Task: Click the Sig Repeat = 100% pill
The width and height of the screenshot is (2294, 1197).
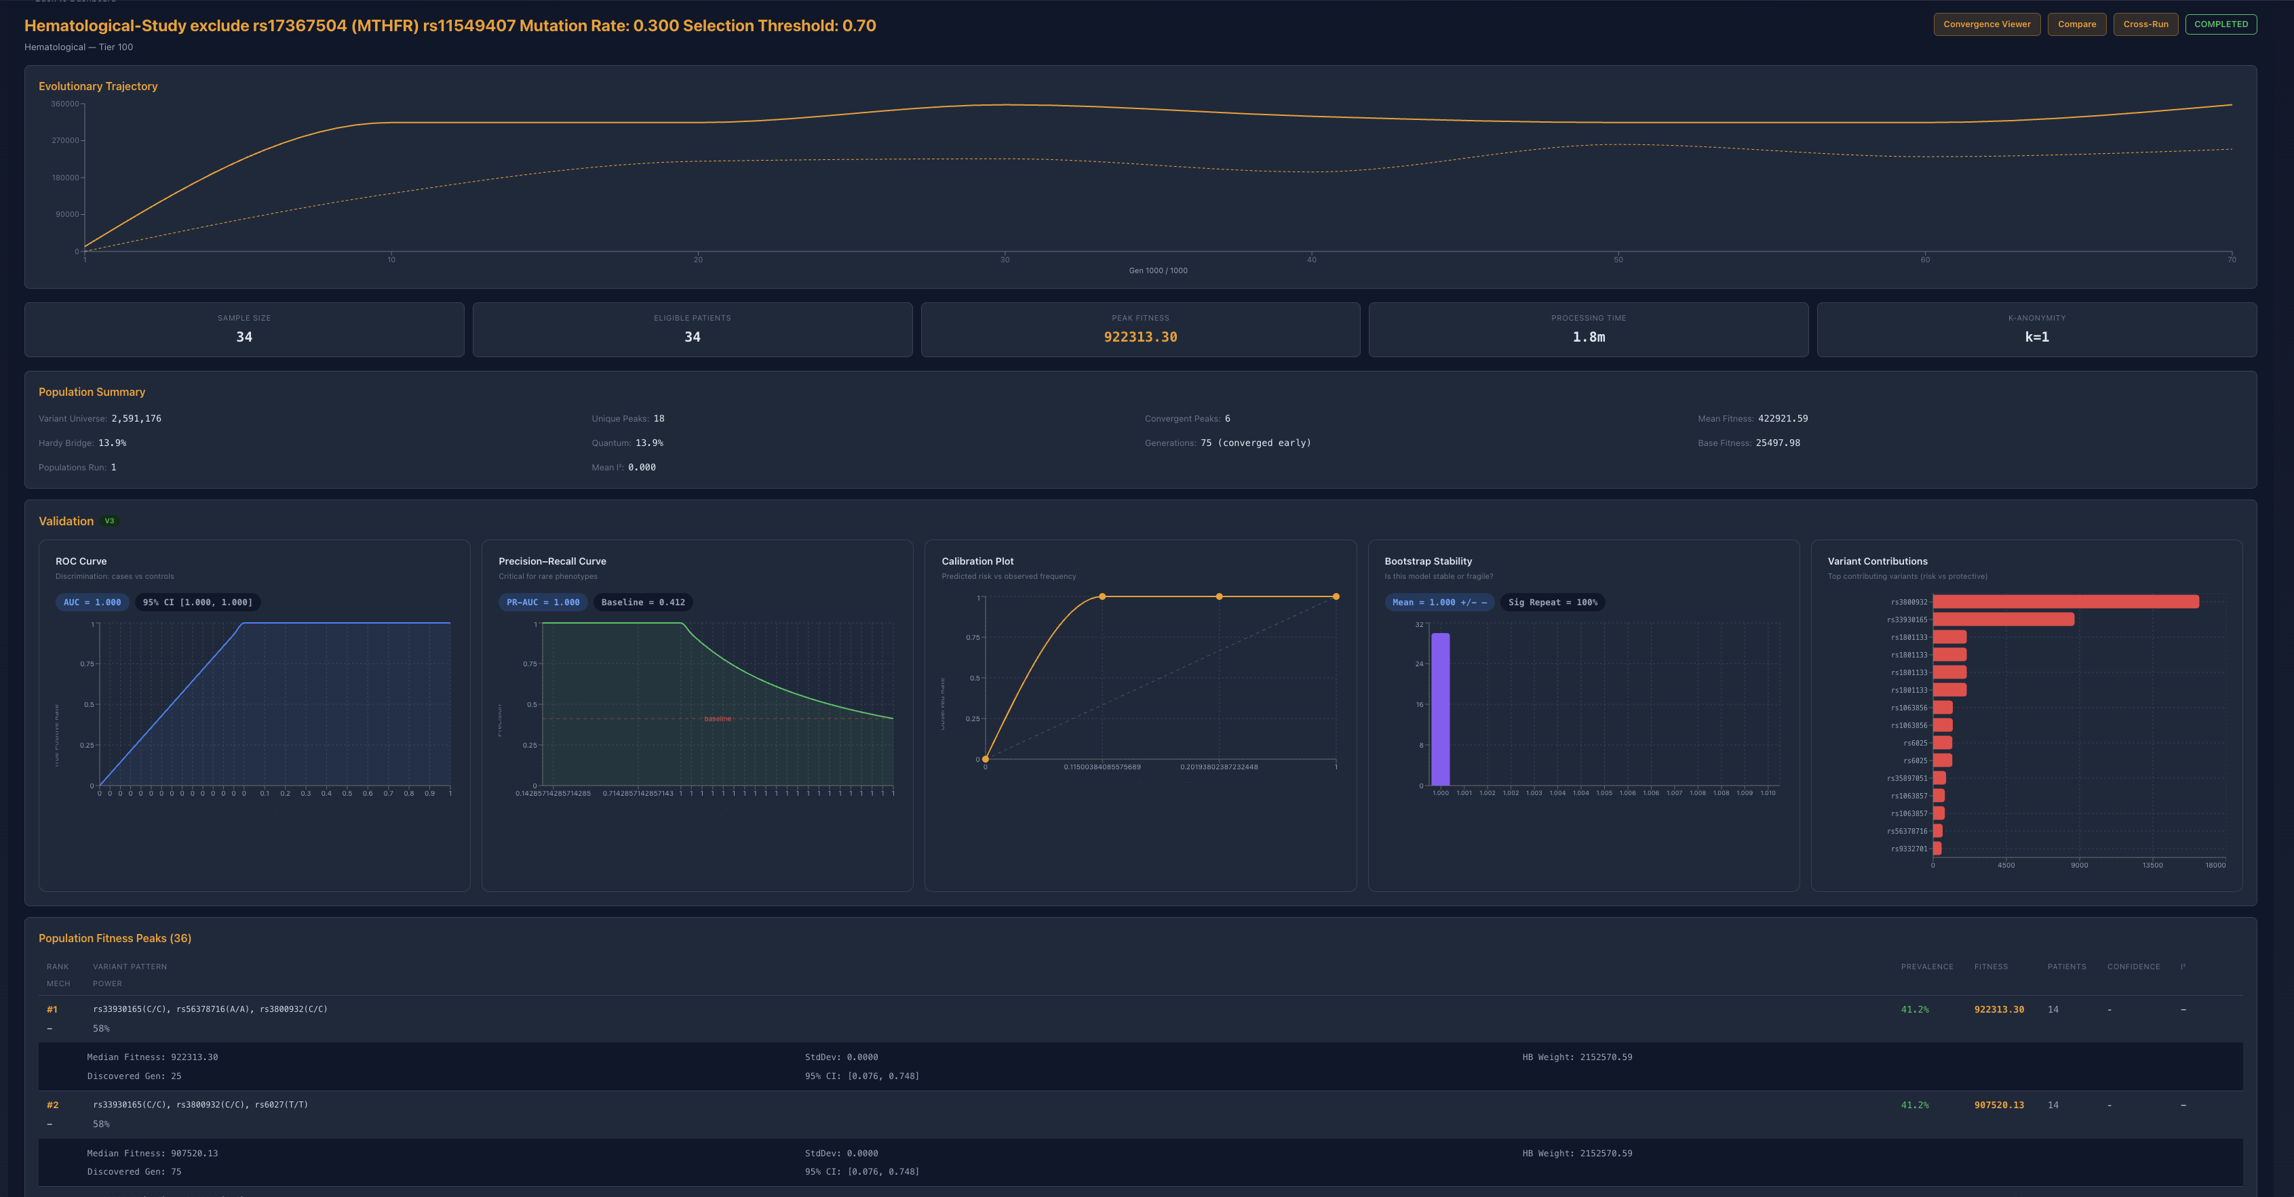Action: tap(1552, 603)
